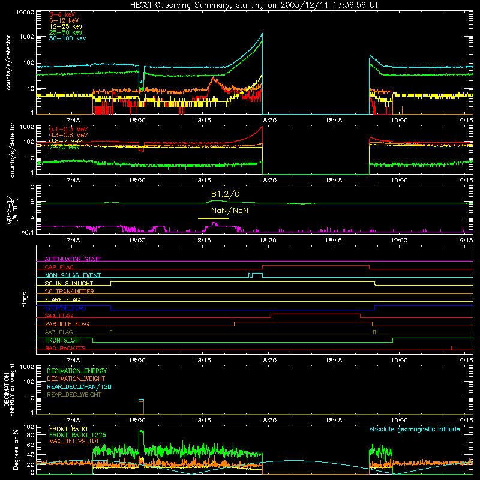
Task: Click the B1.2/0 flare class annotation
Action: pos(226,194)
